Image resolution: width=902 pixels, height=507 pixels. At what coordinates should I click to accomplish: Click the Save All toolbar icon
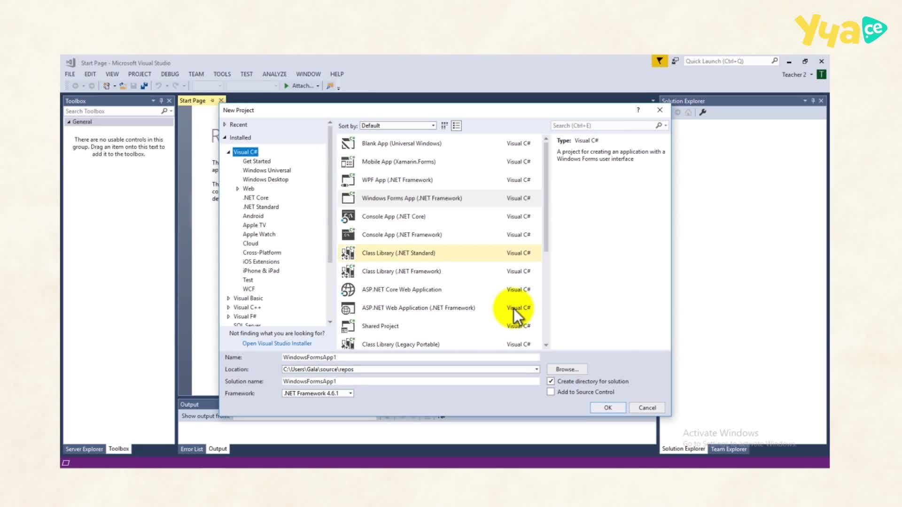pos(144,86)
